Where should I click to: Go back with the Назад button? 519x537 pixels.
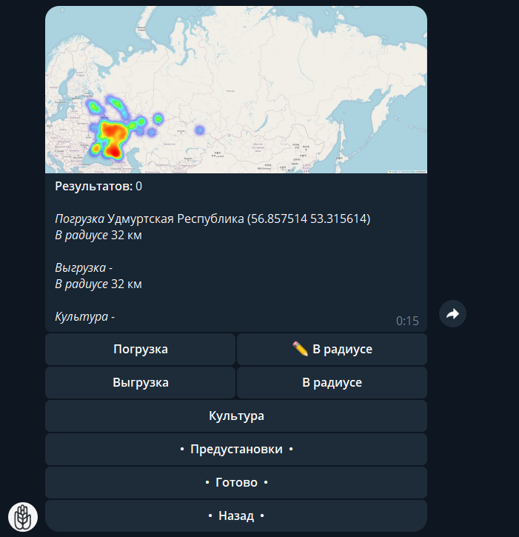(236, 516)
